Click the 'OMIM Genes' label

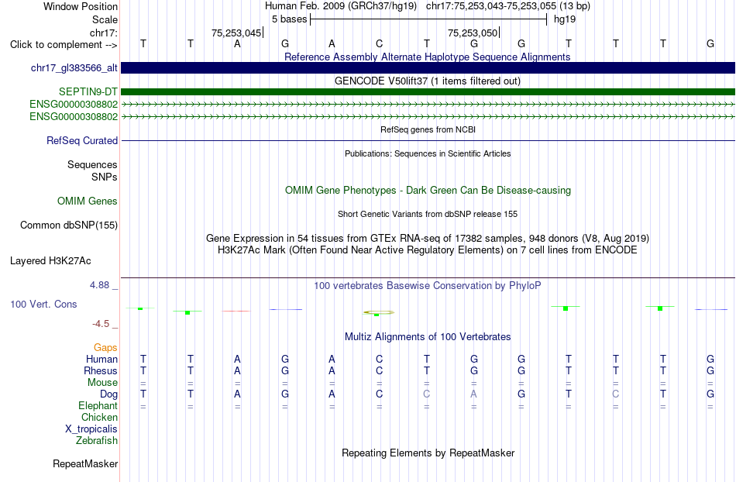tap(88, 201)
